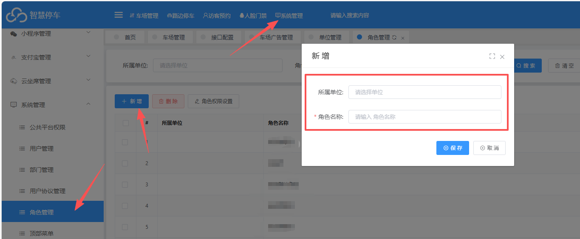Open 用户协议管理 in sidebar
Image resolution: width=580 pixels, height=239 pixels.
pos(53,191)
